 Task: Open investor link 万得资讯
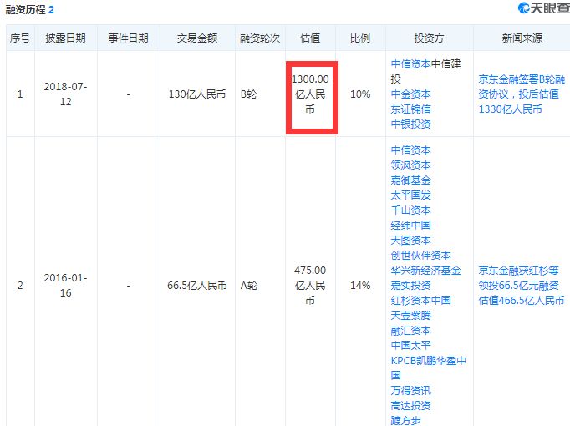(410, 390)
